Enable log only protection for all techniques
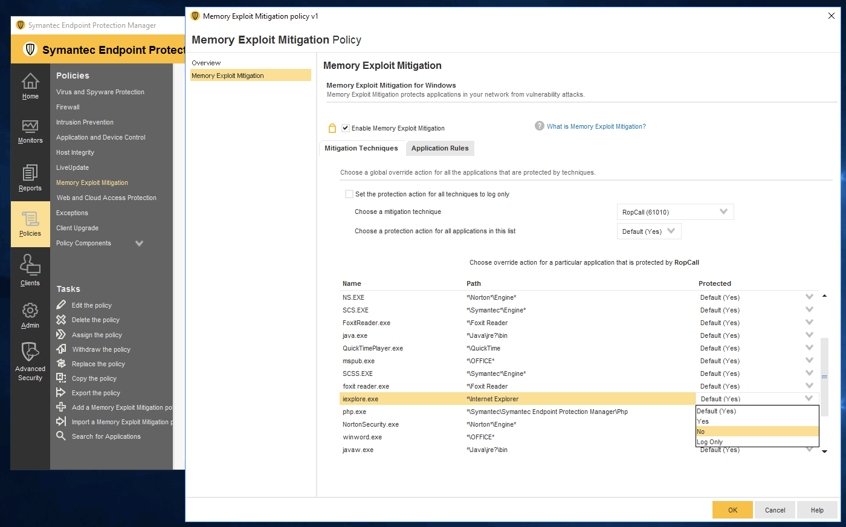Screen dimensions: 846x527 pyautogui.click(x=349, y=194)
